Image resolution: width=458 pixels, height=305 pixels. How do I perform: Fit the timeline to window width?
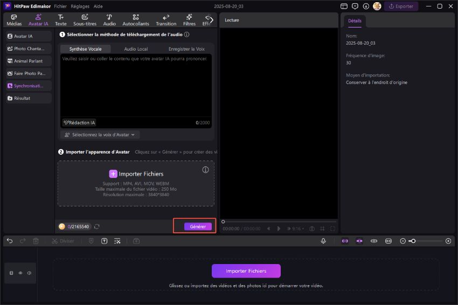[388, 241]
